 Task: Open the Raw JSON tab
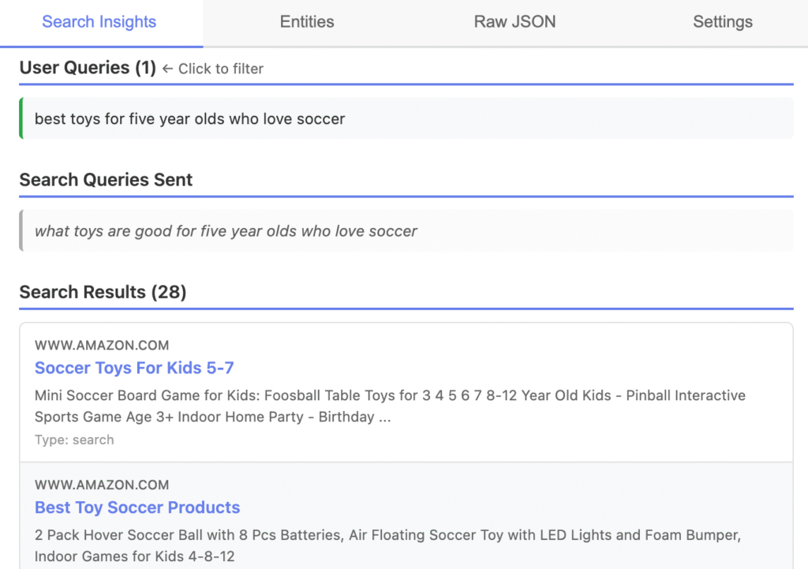click(514, 22)
